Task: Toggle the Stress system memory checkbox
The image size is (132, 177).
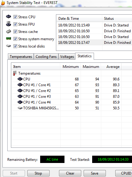Action: click(x=15, y=39)
